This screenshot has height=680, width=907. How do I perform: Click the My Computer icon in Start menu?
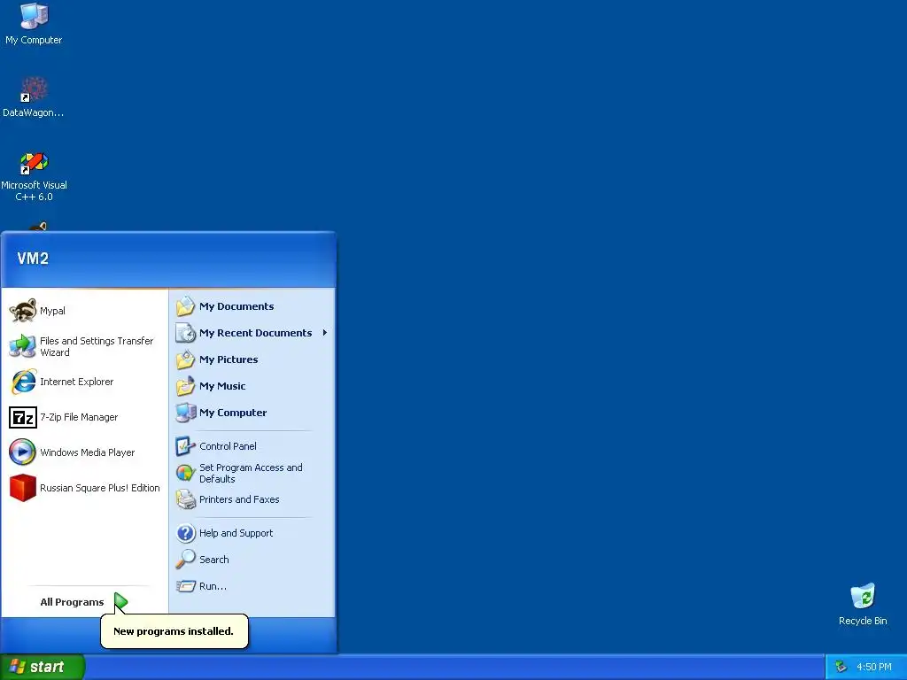186,413
